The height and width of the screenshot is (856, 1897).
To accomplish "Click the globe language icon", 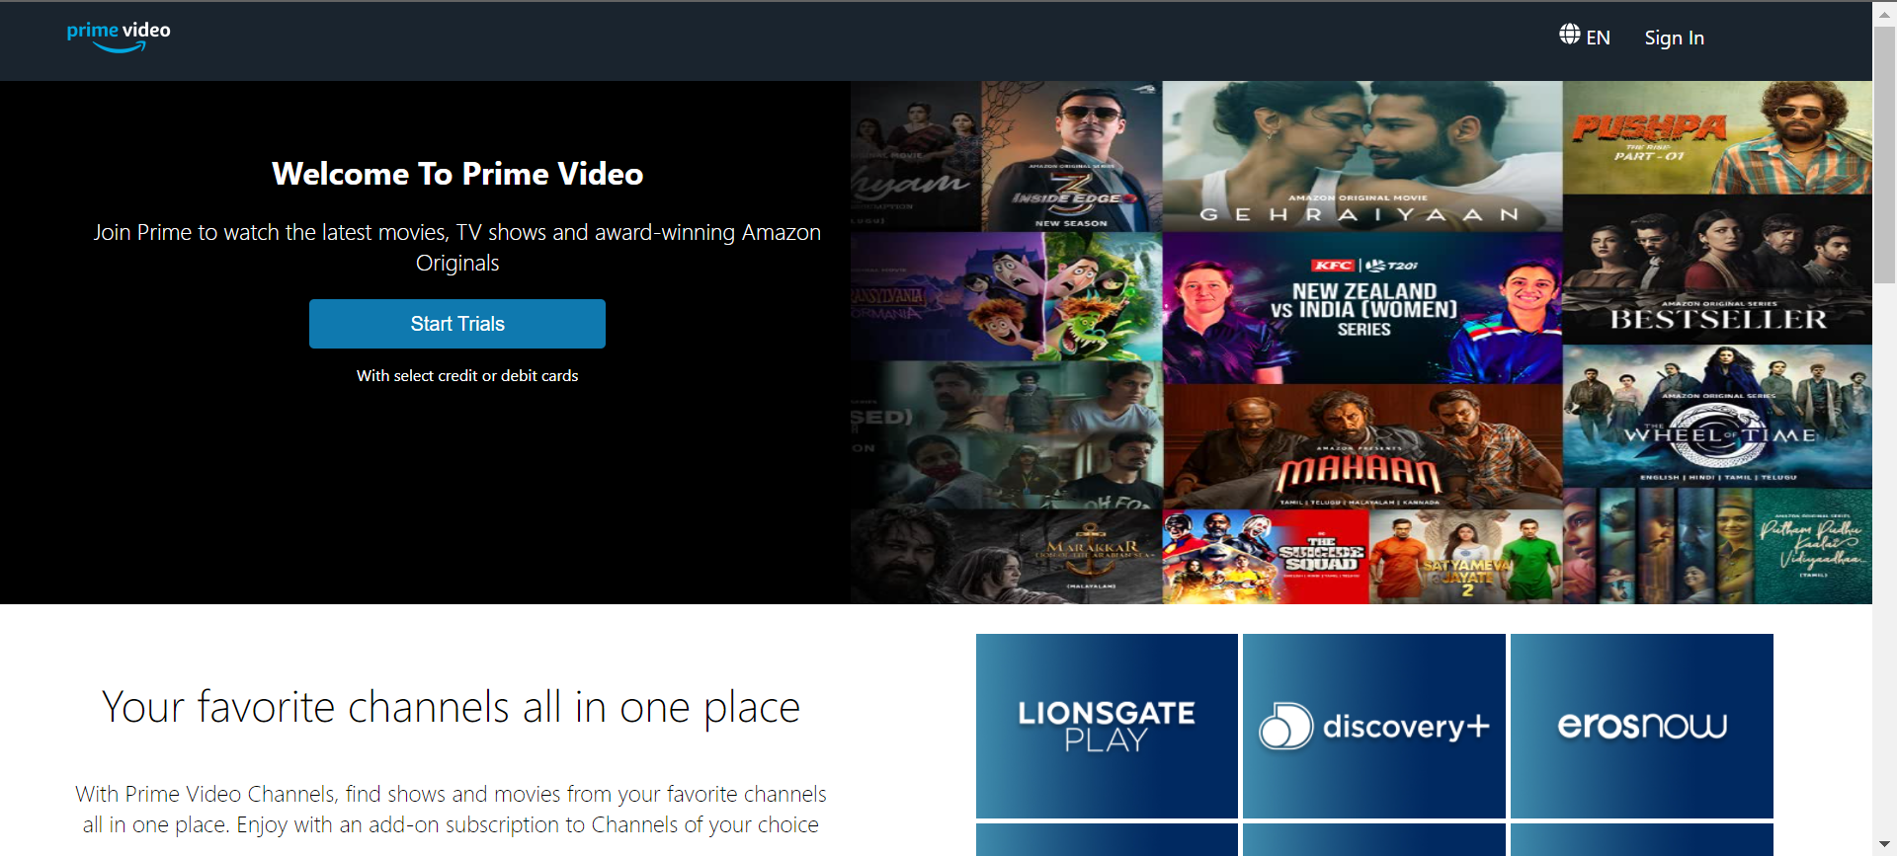I will (x=1569, y=35).
